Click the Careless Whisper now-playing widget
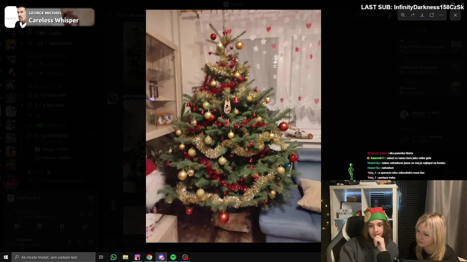 pos(50,17)
